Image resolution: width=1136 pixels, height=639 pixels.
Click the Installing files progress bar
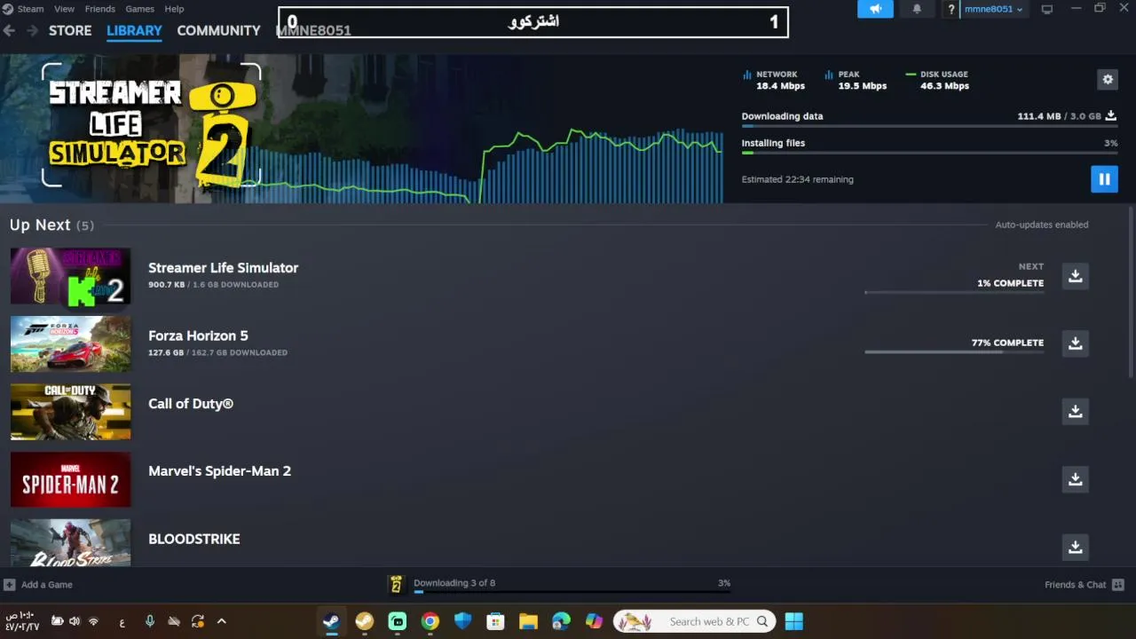pos(929,153)
